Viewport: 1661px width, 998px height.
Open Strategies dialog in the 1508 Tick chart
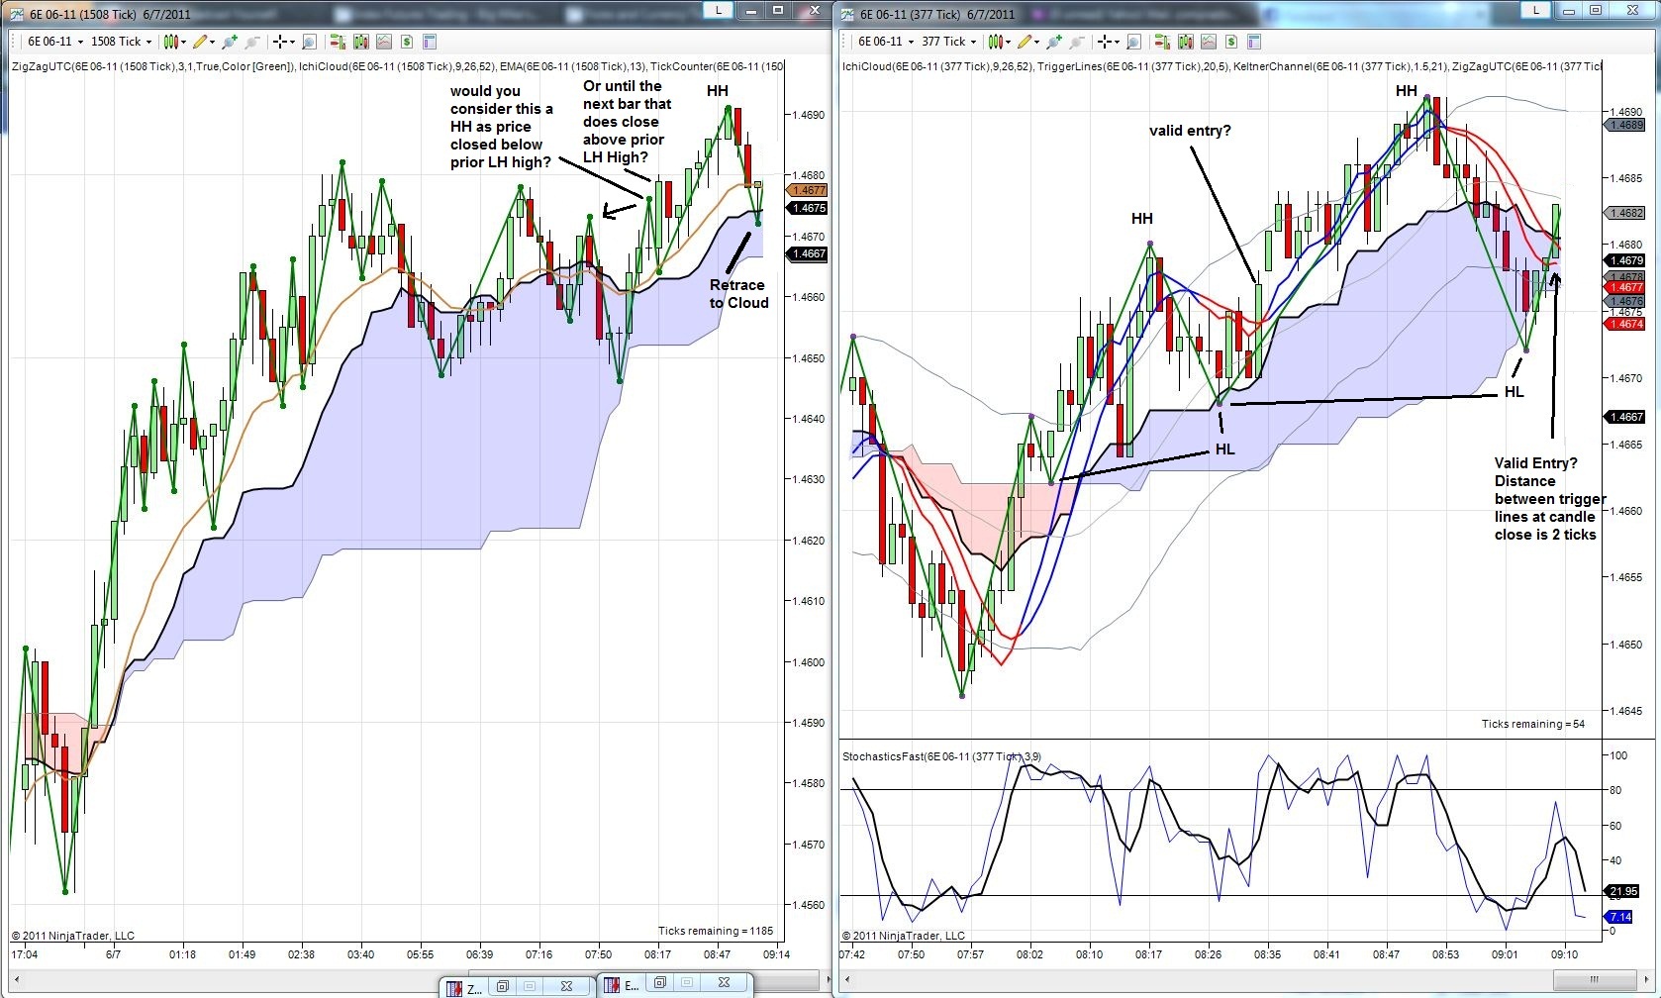[x=406, y=42]
